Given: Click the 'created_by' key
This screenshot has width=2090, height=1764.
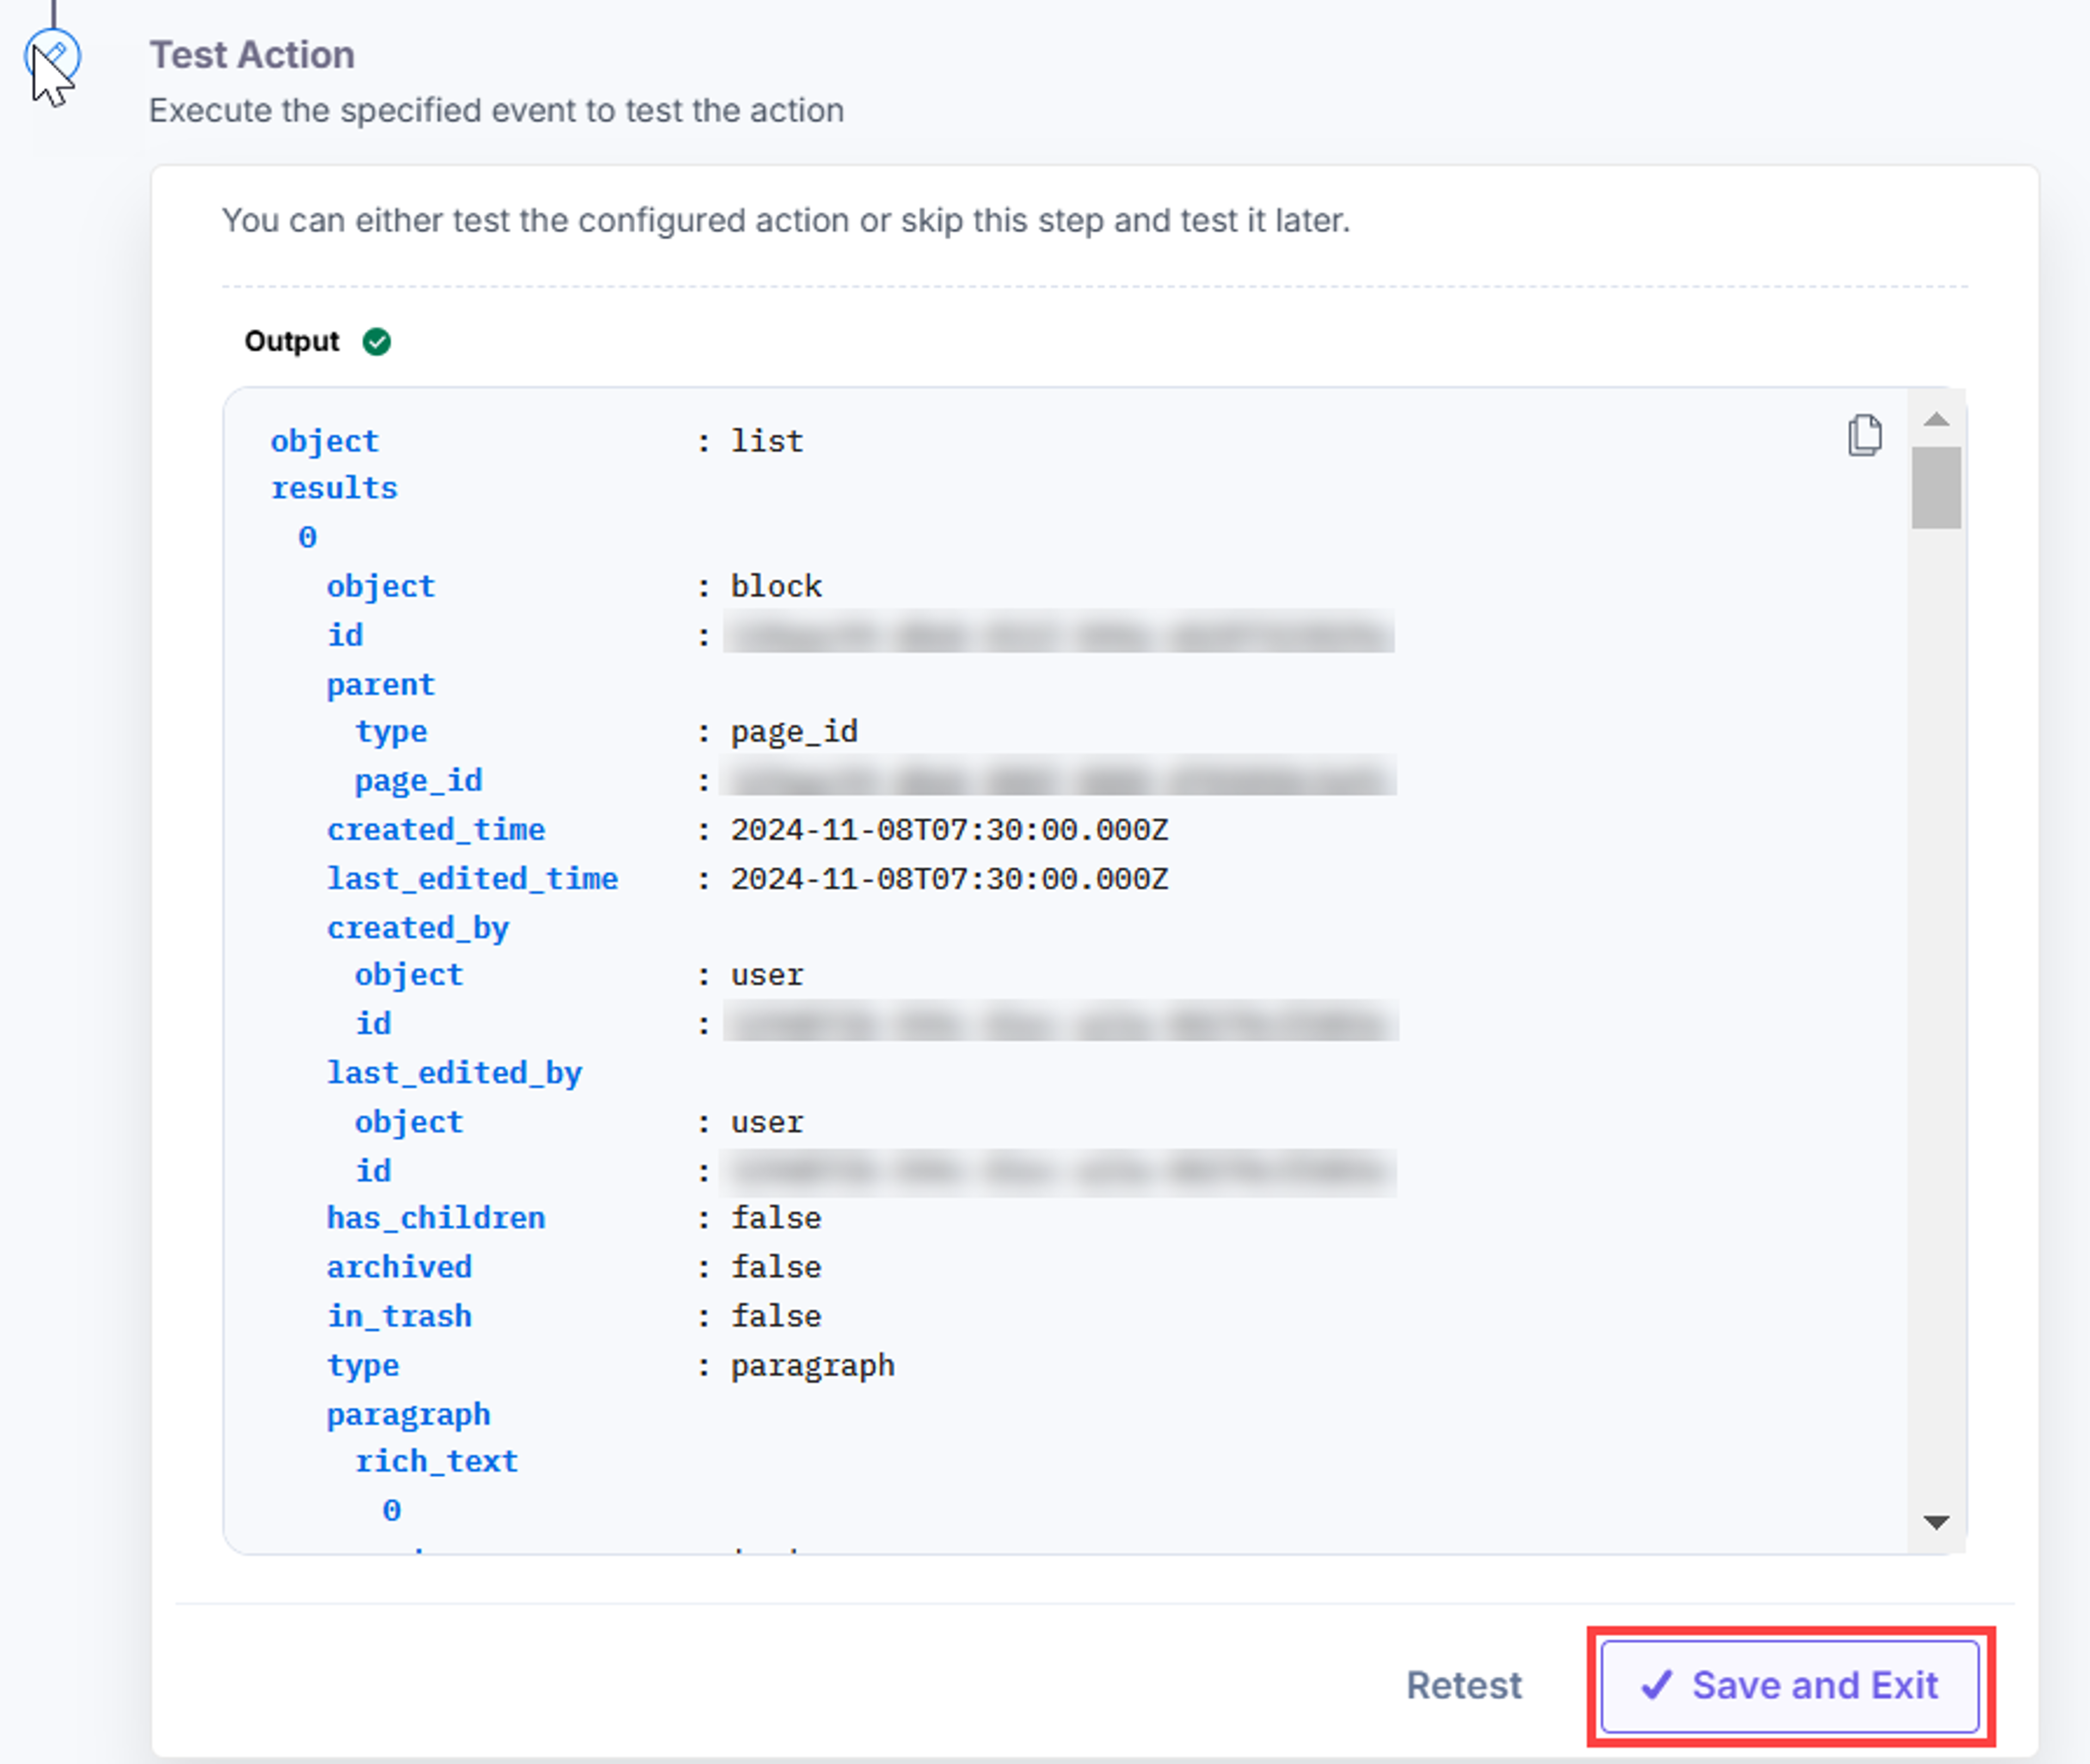Looking at the screenshot, I should 417,927.
